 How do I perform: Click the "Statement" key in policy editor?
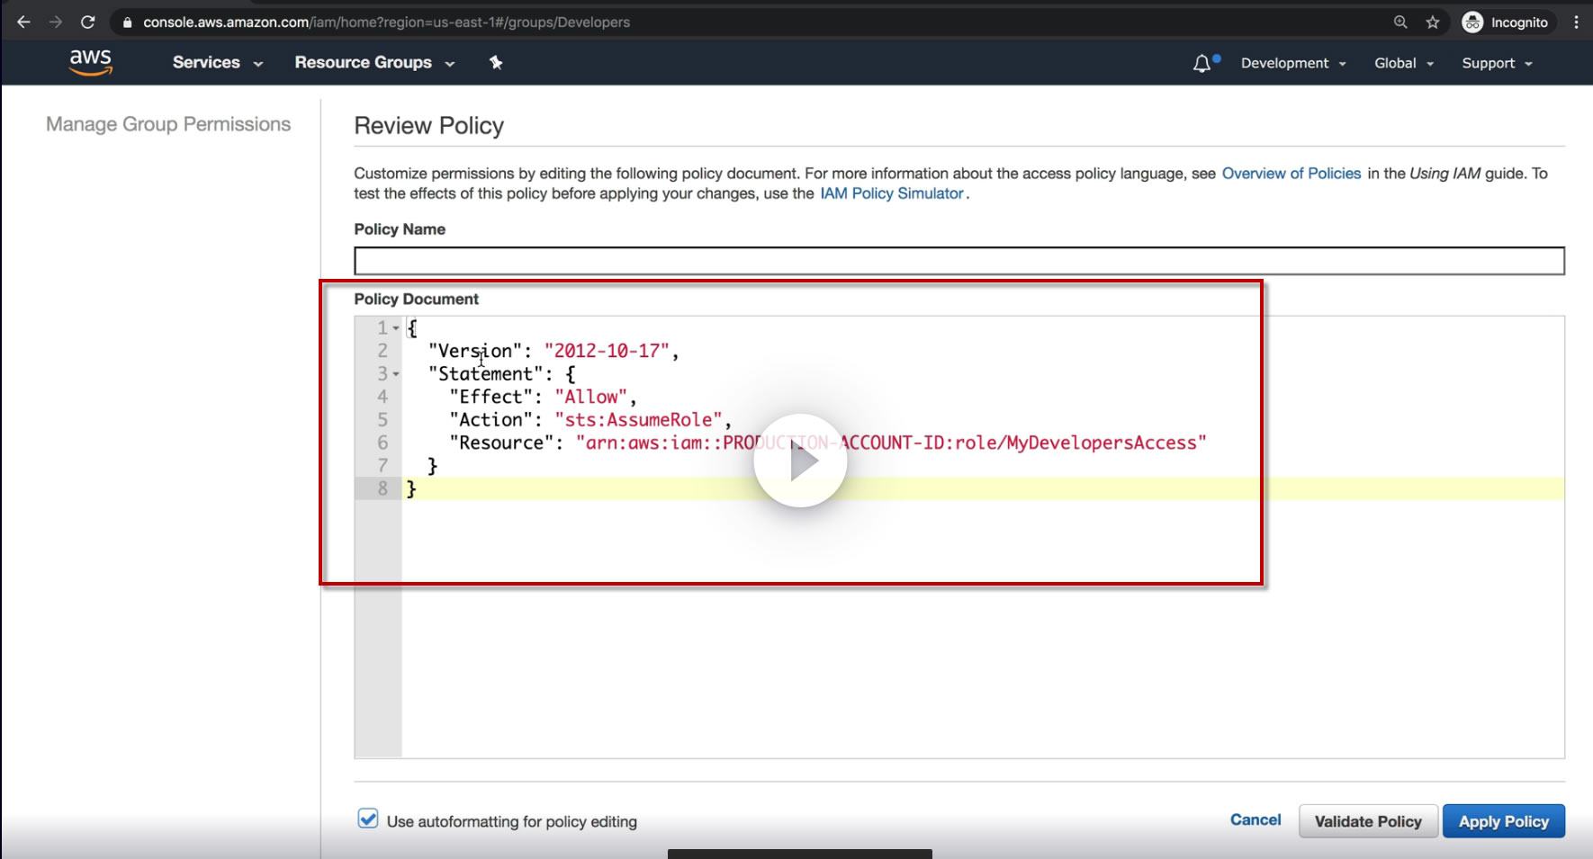click(486, 374)
